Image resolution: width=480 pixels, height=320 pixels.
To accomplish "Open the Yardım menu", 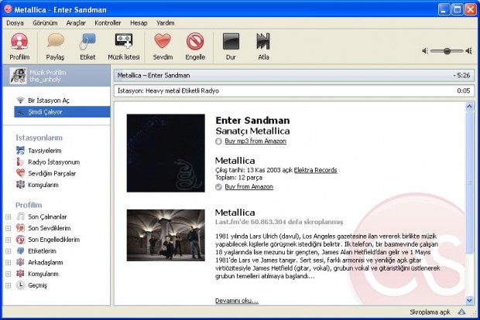I will tap(166, 23).
